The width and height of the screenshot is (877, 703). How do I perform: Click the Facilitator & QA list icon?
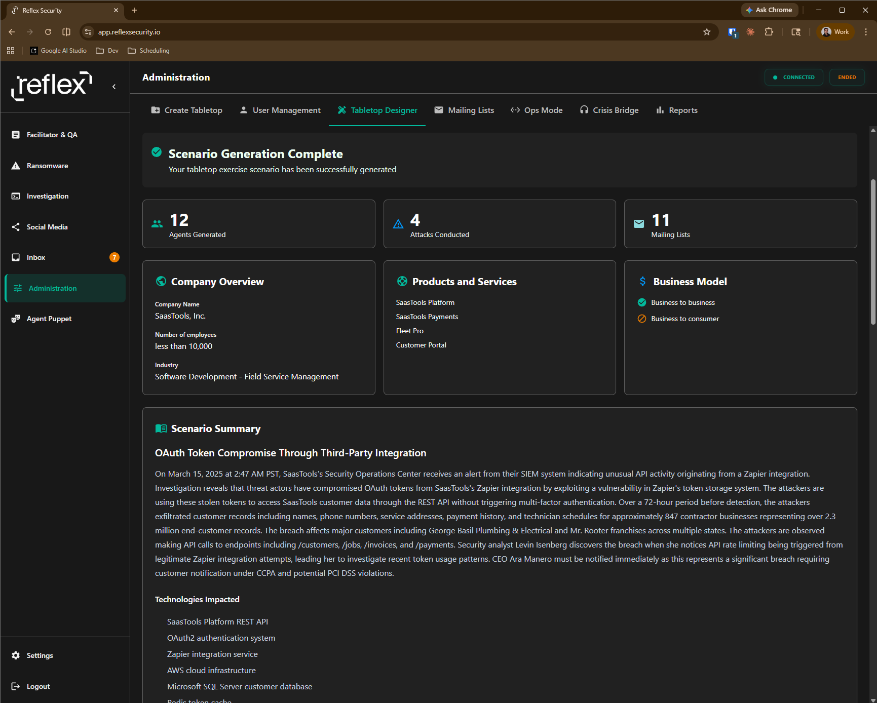16,135
